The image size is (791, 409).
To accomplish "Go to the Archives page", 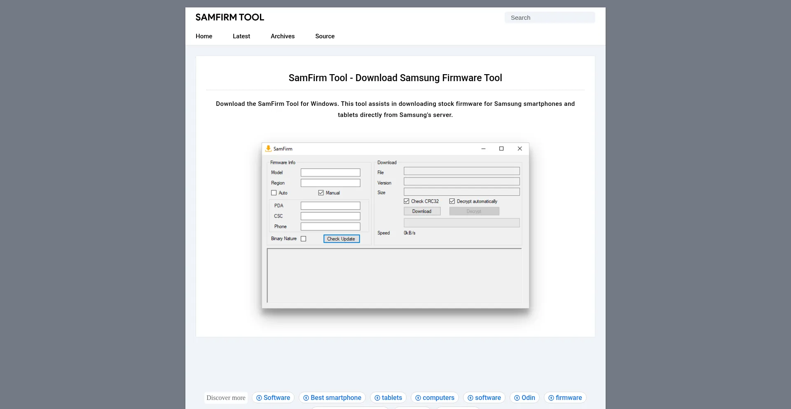I will coord(283,36).
